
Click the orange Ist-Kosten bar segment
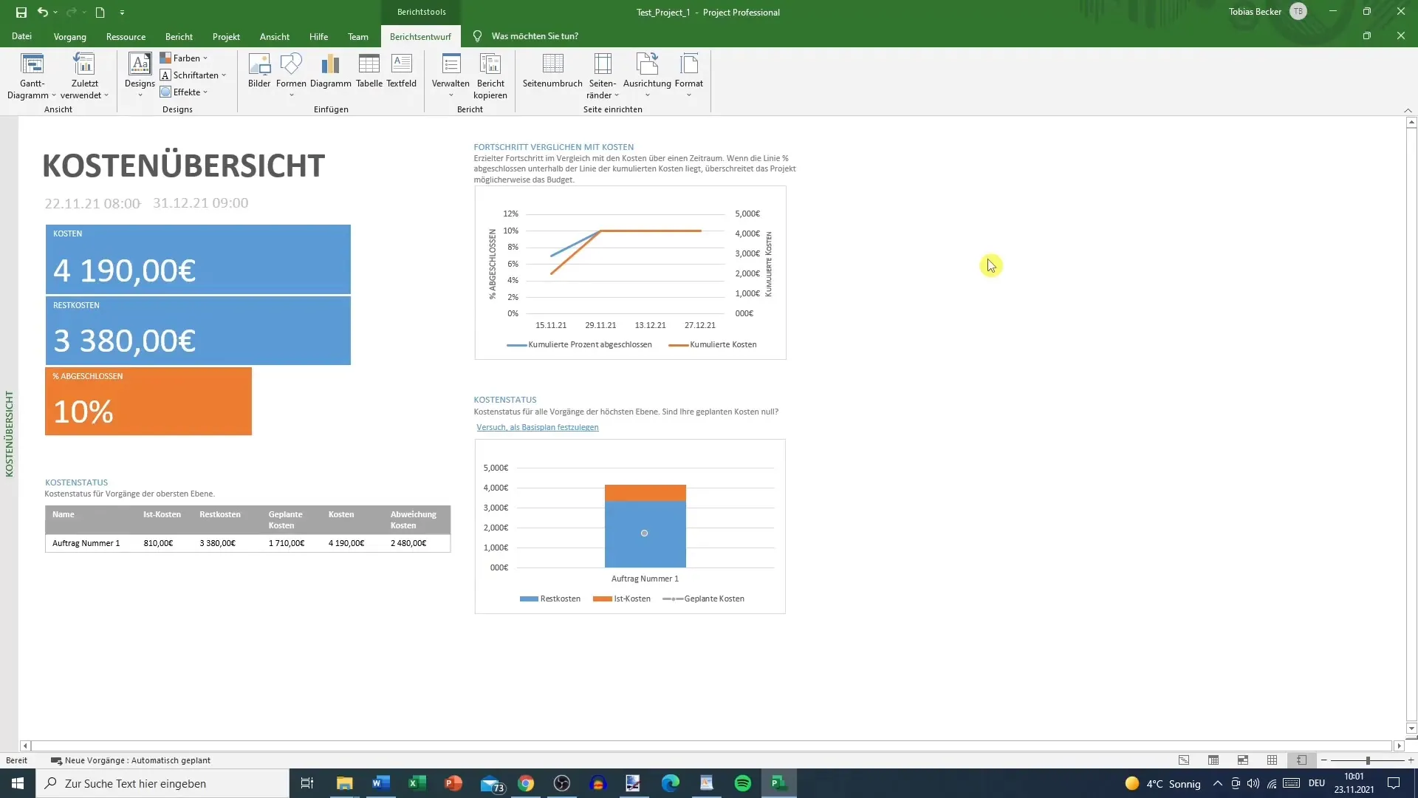645,493
